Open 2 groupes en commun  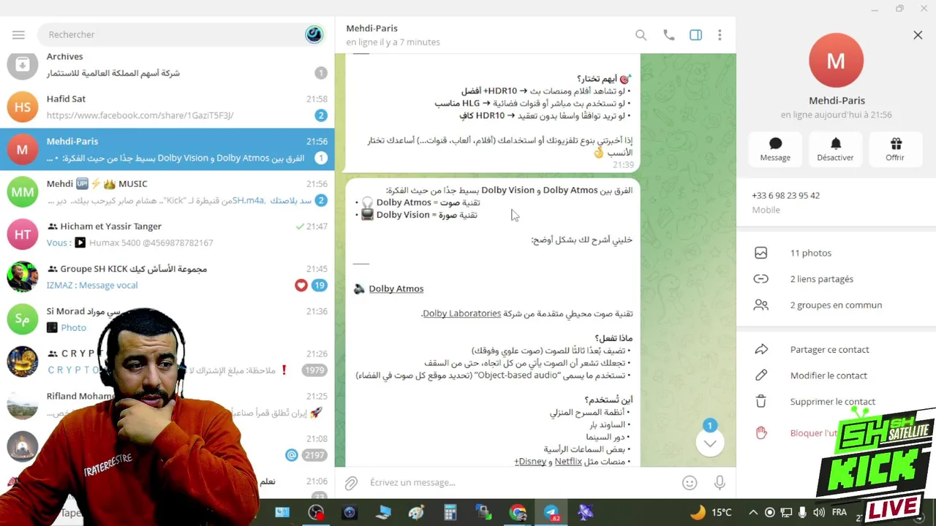pos(836,305)
